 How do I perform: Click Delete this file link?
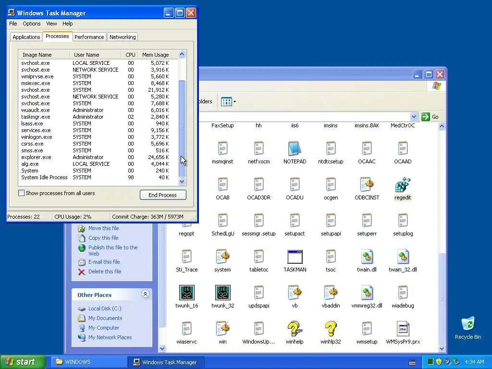tap(104, 271)
